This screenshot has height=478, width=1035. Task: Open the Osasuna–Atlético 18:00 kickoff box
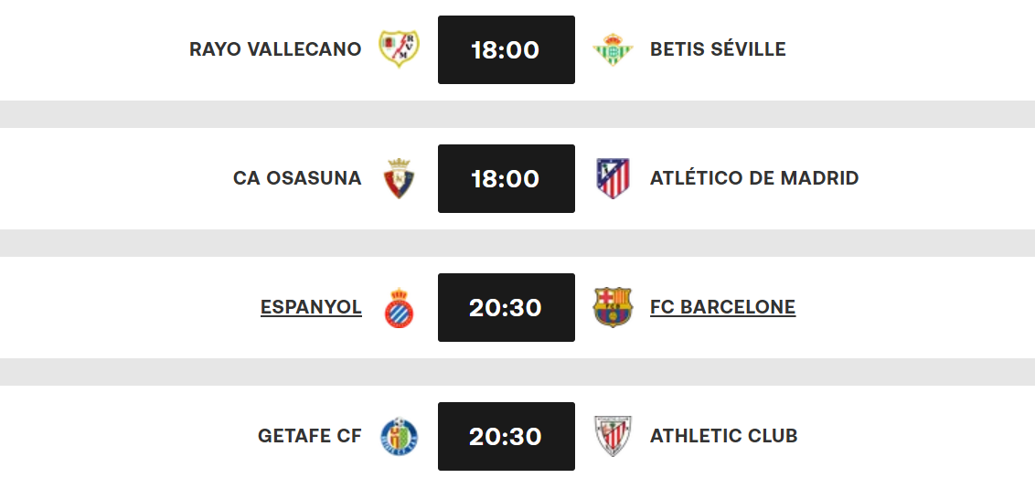(506, 178)
